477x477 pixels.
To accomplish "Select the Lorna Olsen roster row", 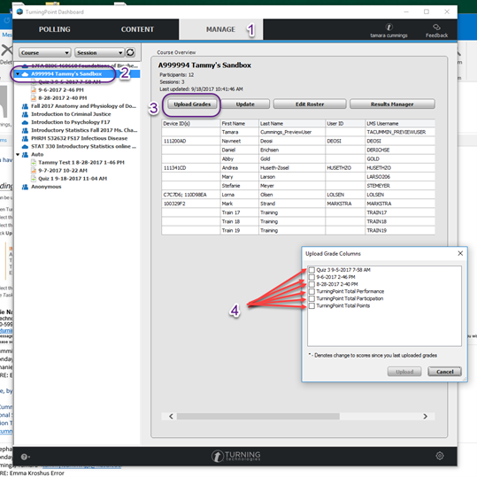I will 298,195.
